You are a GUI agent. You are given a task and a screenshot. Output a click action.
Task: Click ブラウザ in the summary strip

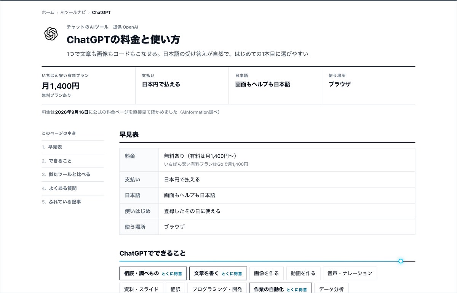[340, 84]
